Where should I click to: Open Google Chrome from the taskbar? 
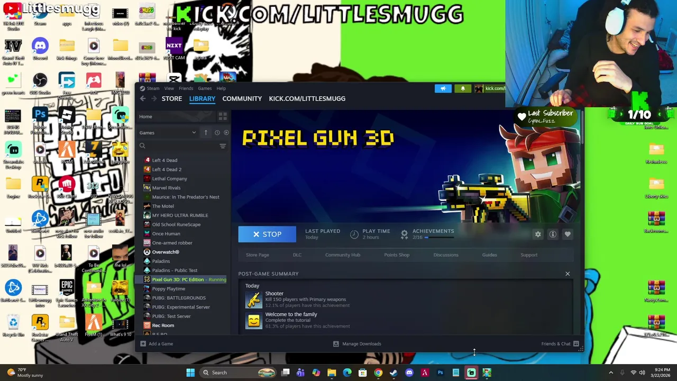[378, 373]
